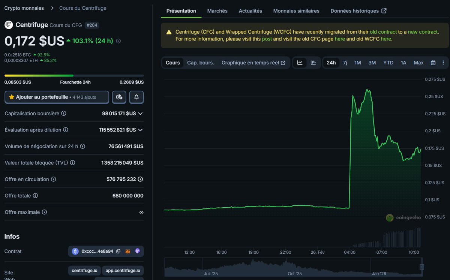Viewport: 450px width, 280px height.
Task: Open info for Capitalisation boursière
Action: coord(63,113)
